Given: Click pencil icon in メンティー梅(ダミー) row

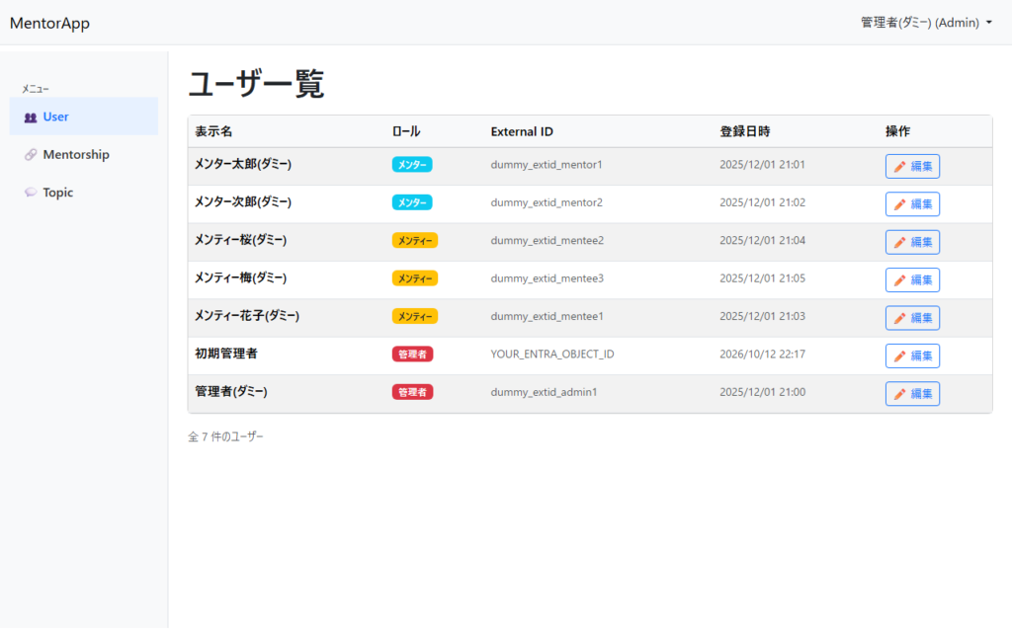Looking at the screenshot, I should 899,279.
